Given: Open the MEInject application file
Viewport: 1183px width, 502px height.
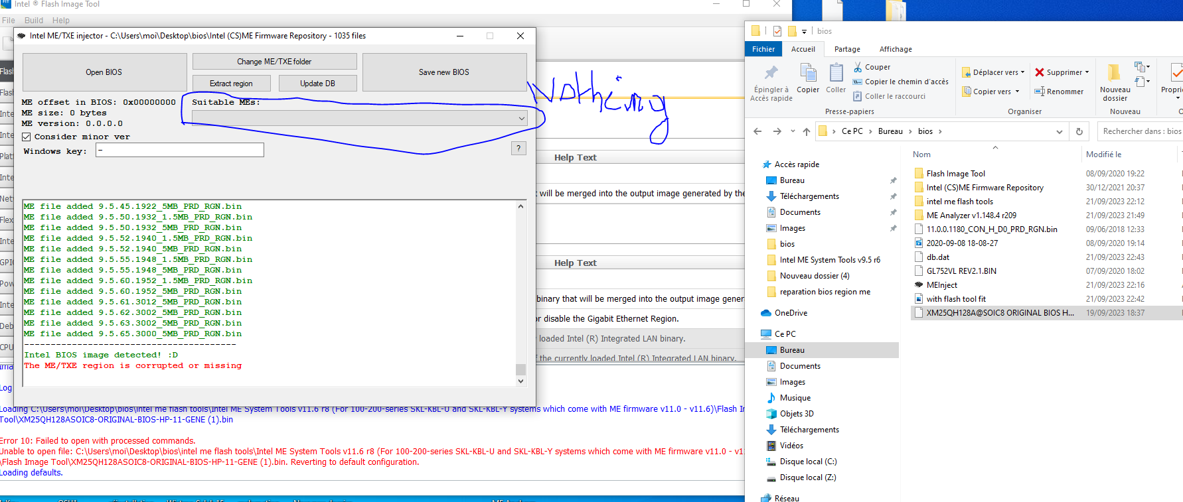Looking at the screenshot, I should (x=942, y=285).
